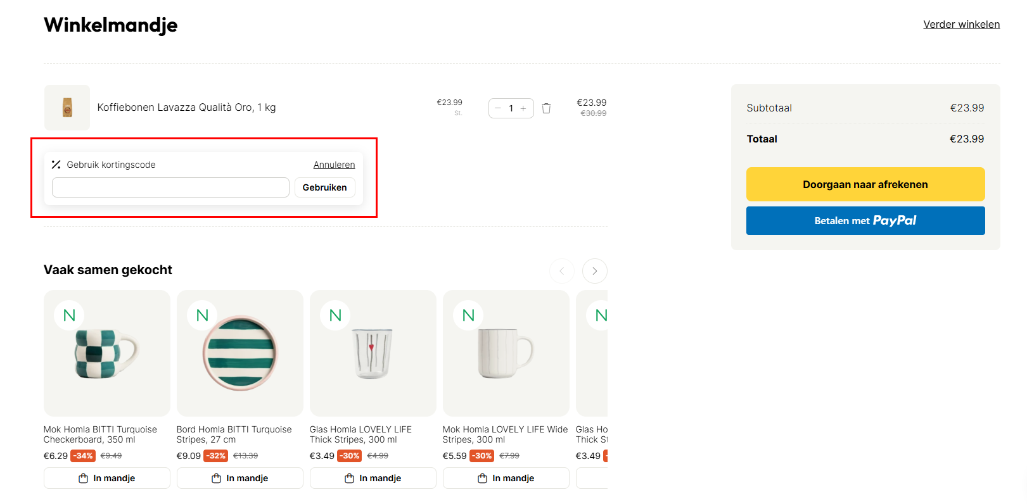Decrease quantity with the minus button

coord(498,108)
